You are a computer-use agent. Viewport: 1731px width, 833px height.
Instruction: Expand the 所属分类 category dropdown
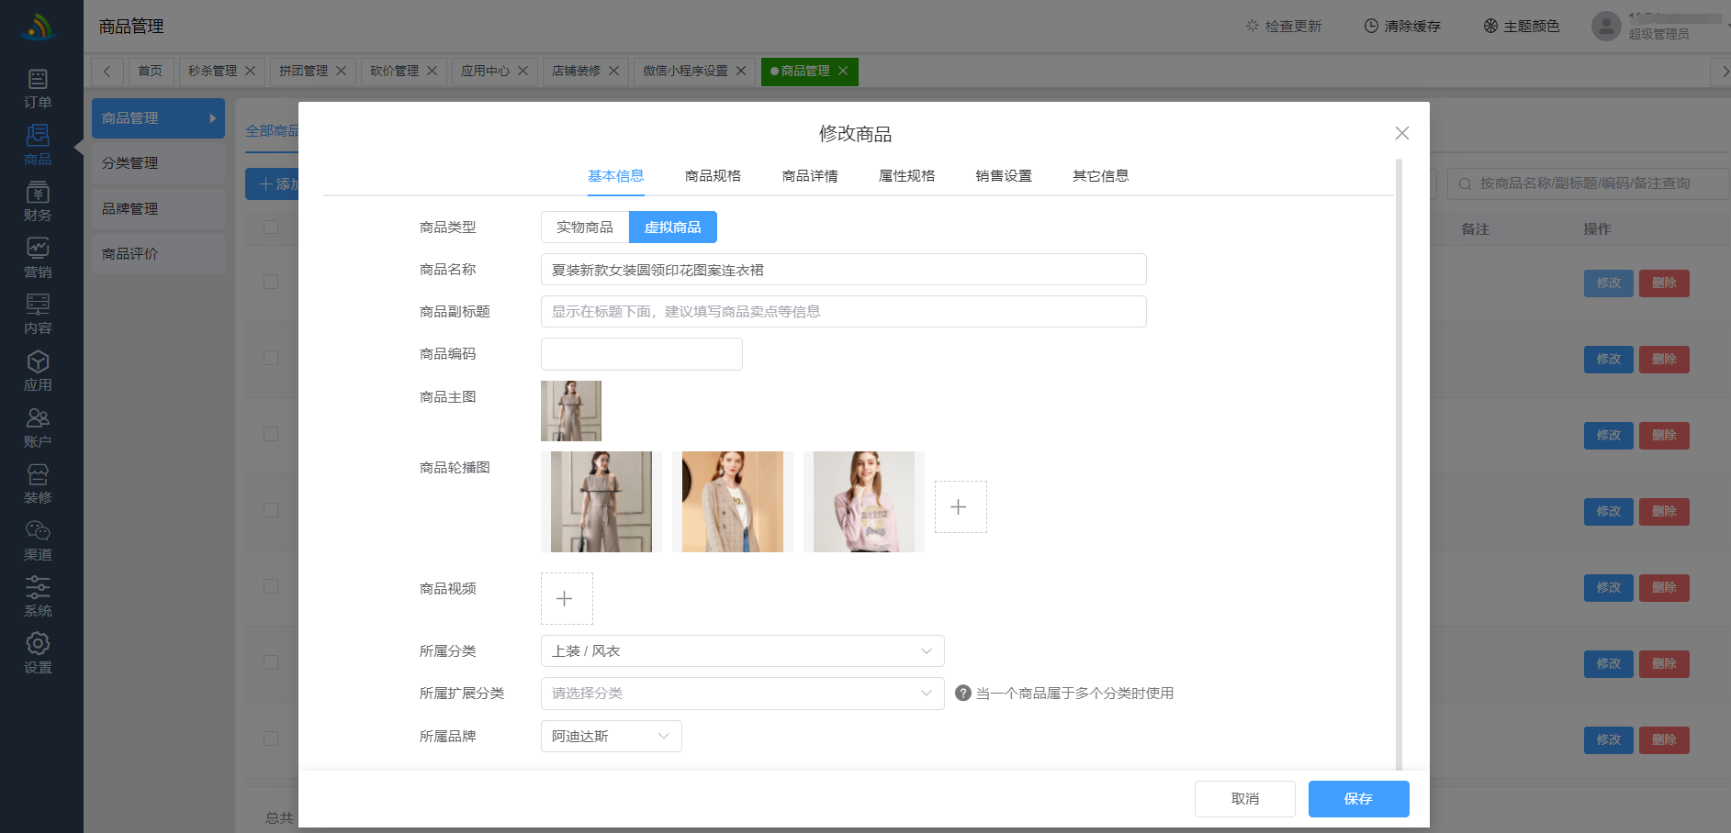[x=742, y=651]
